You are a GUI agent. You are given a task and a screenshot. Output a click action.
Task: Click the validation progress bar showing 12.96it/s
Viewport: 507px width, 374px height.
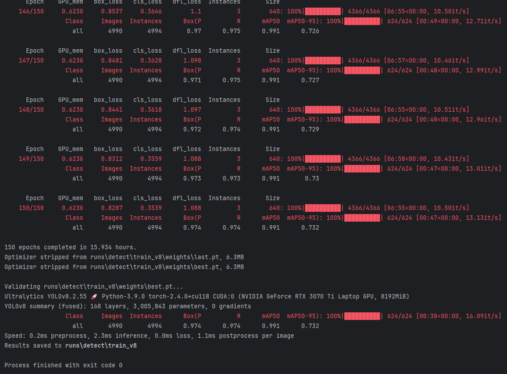tap(362, 120)
